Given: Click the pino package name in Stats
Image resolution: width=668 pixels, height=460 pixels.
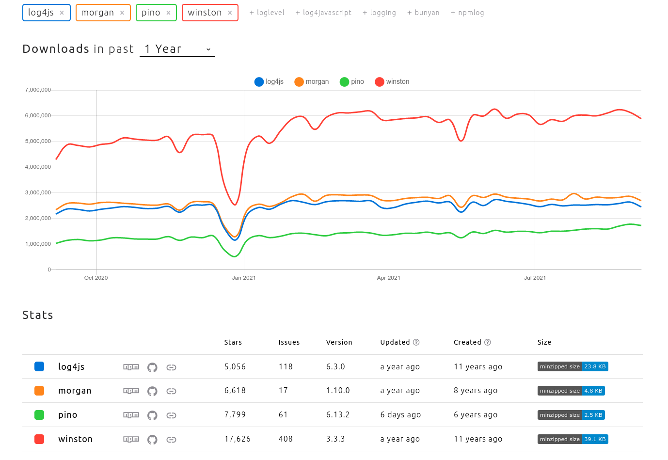Looking at the screenshot, I should pyautogui.click(x=68, y=415).
